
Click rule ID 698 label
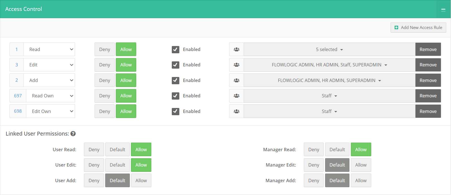click(x=18, y=111)
